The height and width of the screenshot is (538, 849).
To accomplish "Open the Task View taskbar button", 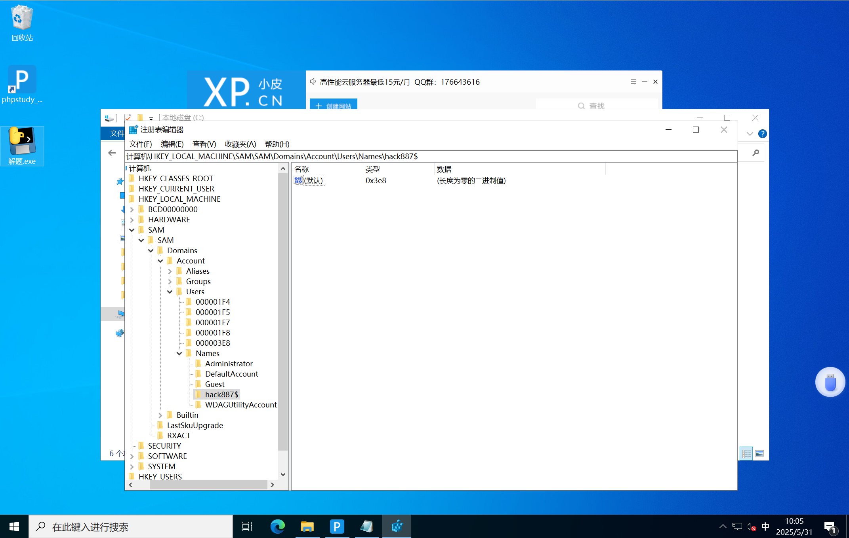I will [x=247, y=527].
